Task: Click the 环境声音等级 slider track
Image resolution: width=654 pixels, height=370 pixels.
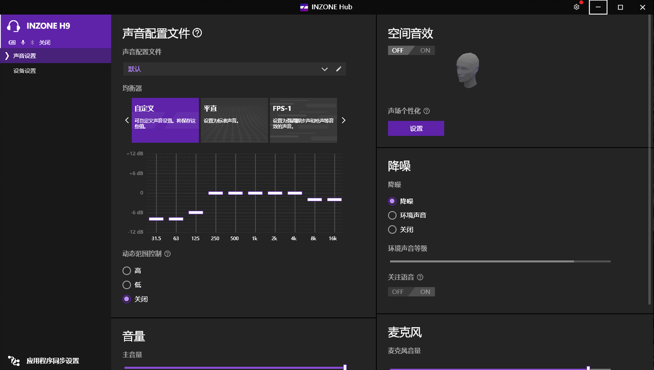Action: [x=500, y=261]
